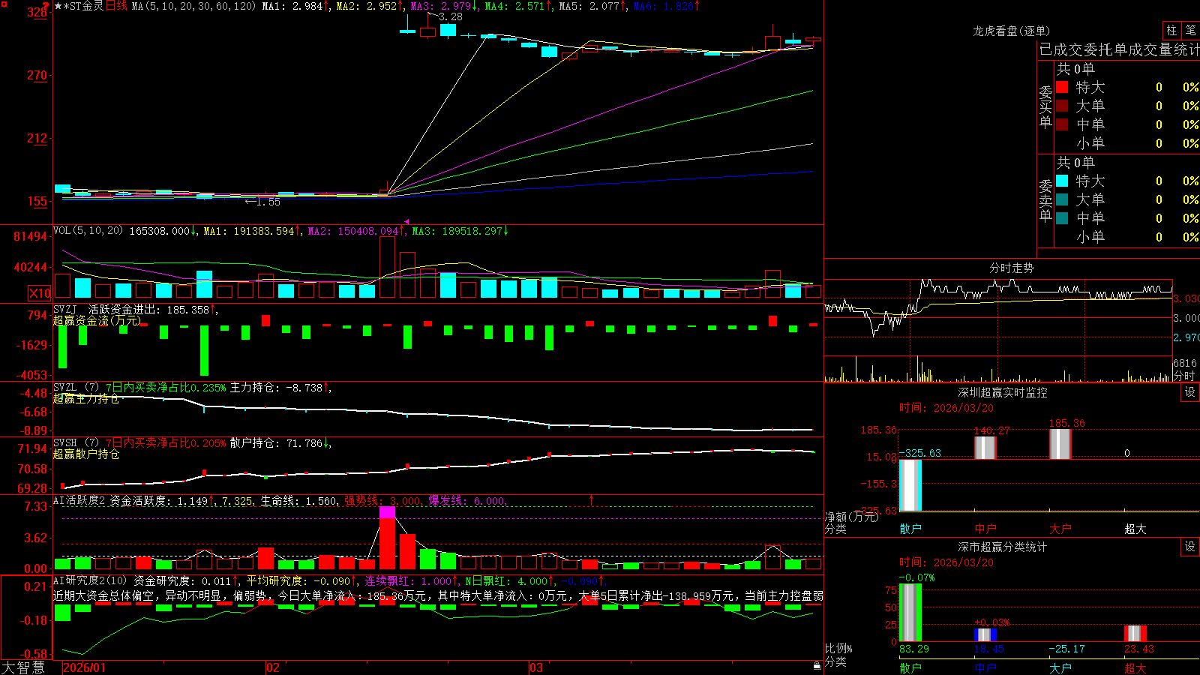The height and width of the screenshot is (675, 1200).
Task: Click the cyan 特大 sell-order swatch
Action: (x=1062, y=181)
